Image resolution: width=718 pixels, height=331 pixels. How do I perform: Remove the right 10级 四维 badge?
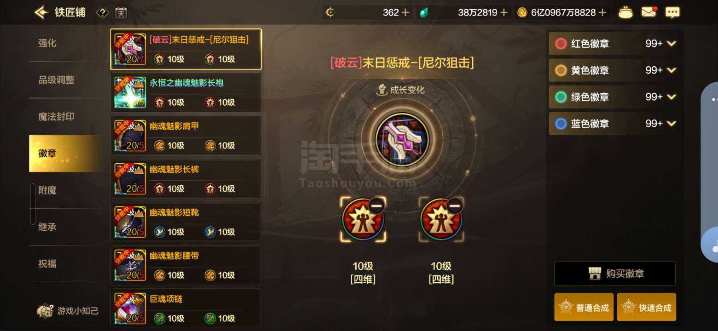click(455, 206)
